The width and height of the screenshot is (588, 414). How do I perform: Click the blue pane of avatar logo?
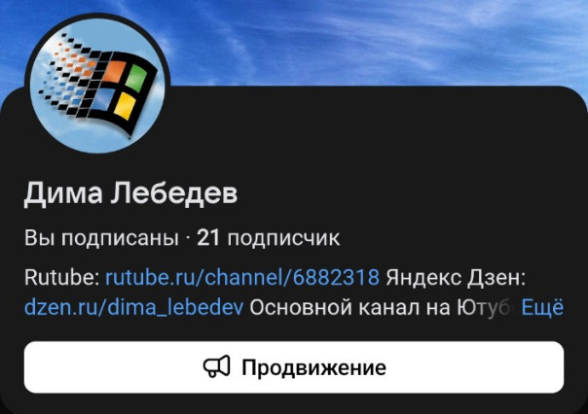click(x=102, y=99)
